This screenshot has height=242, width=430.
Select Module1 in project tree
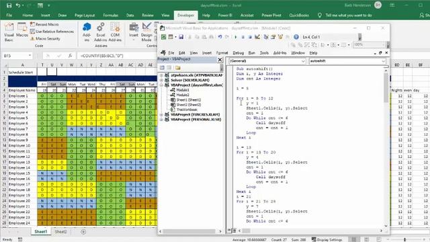tap(182, 90)
